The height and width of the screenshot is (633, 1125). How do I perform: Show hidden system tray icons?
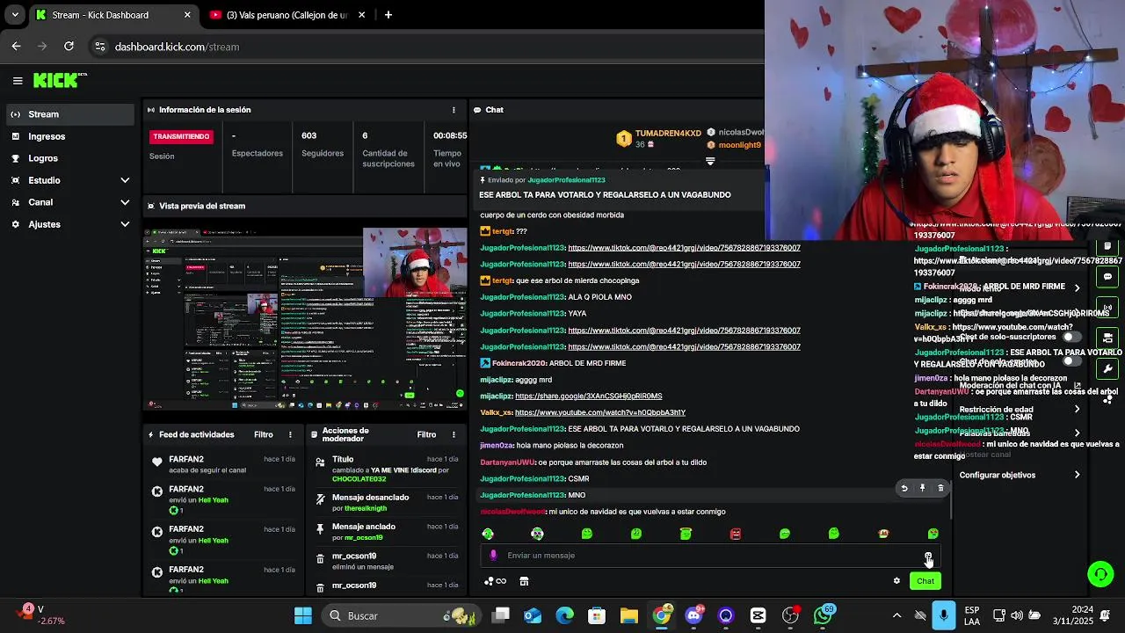pyautogui.click(x=896, y=615)
